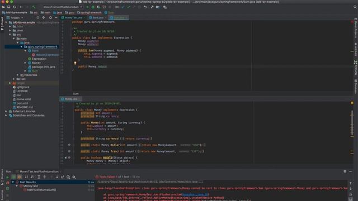358x201 pixels.
Task: Click the Save All toolbar icon
Action: click(x=9, y=7)
